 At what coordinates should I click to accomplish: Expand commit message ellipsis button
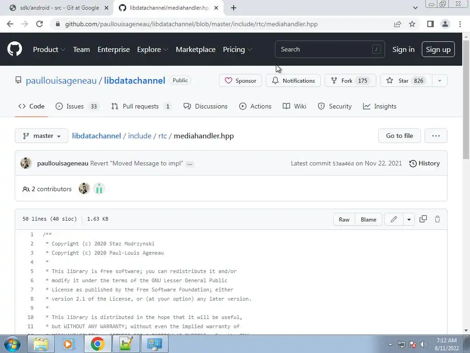click(x=190, y=164)
